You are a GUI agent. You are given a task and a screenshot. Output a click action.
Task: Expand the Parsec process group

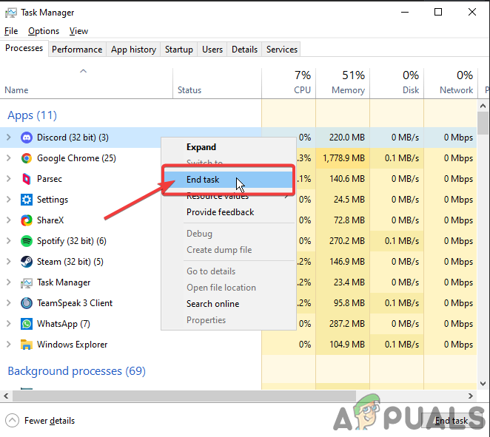tap(9, 179)
